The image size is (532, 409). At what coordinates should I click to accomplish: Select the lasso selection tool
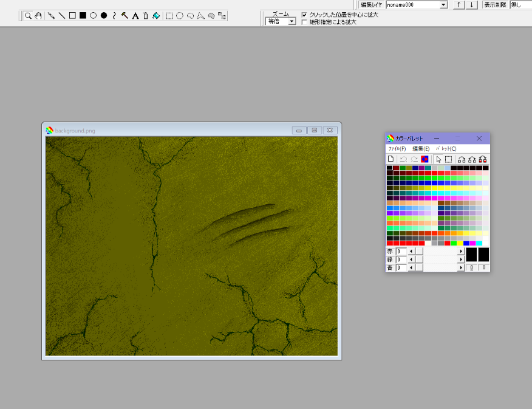click(190, 16)
